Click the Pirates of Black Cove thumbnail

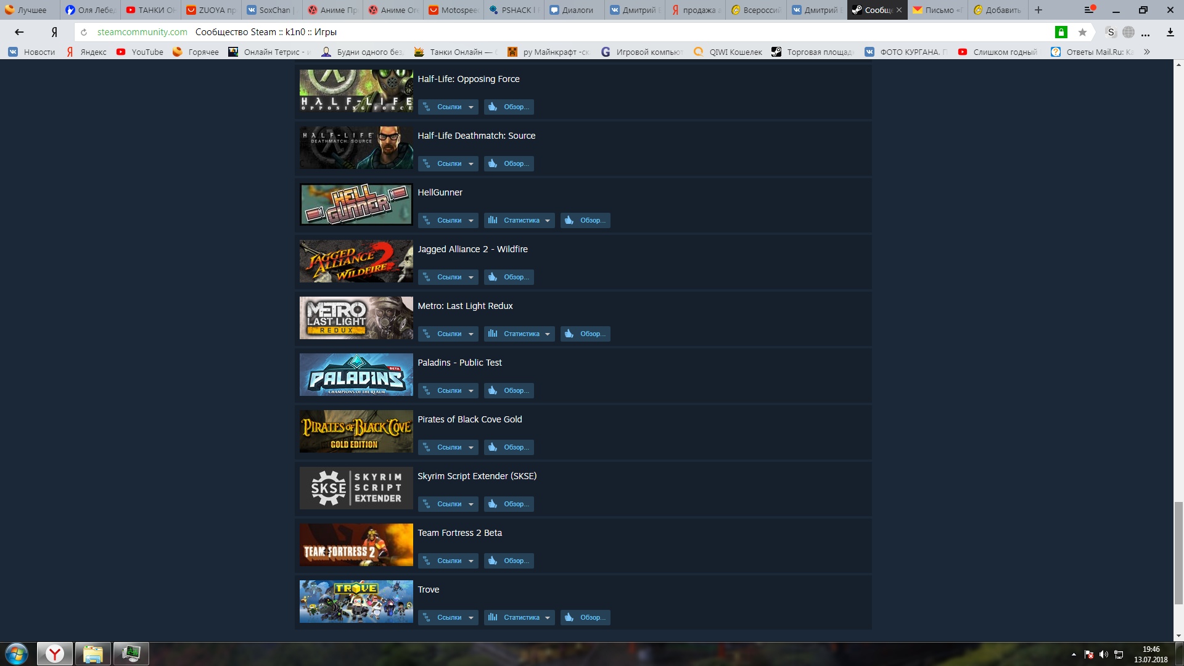(x=356, y=432)
